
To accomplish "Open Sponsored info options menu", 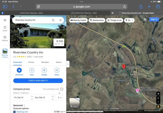I will point(24,105).
